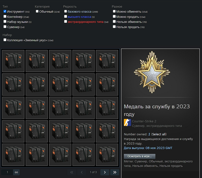Click the '1 of 3' page indicator
Viewport: 202px width, 178px height.
tap(93, 172)
